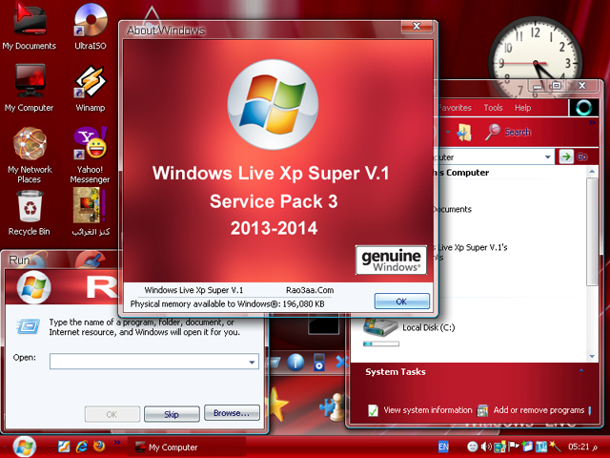
Task: Open the Help menu in Explorer
Action: [522, 108]
